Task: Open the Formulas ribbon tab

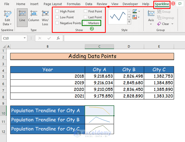Action: 74,4
